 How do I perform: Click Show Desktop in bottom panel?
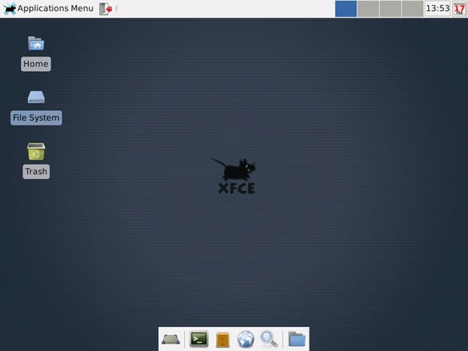tap(171, 339)
